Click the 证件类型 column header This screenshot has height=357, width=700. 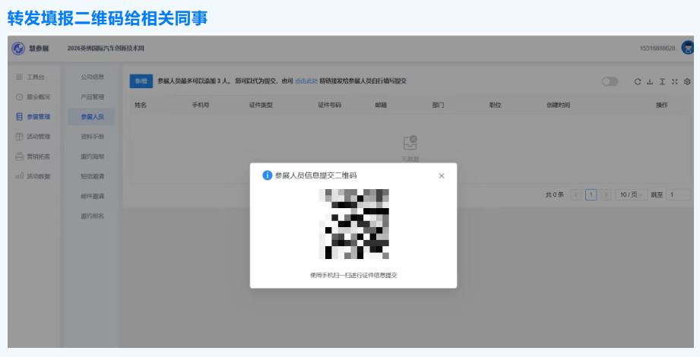pyautogui.click(x=261, y=106)
